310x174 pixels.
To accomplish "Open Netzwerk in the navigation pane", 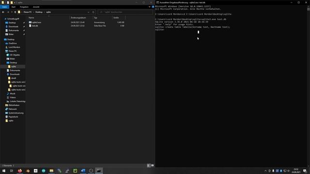I will pyautogui.click(x=13, y=109).
